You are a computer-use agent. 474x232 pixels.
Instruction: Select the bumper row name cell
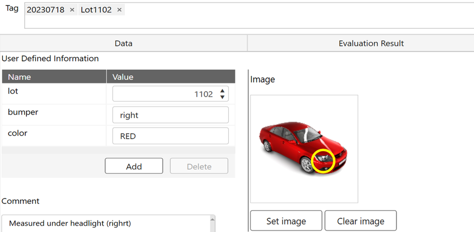(54, 112)
